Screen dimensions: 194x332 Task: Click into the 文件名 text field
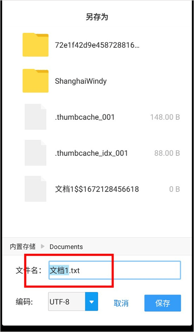(x=115, y=270)
